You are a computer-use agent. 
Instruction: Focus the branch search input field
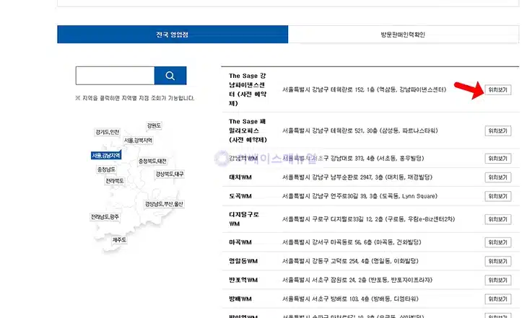click(115, 76)
